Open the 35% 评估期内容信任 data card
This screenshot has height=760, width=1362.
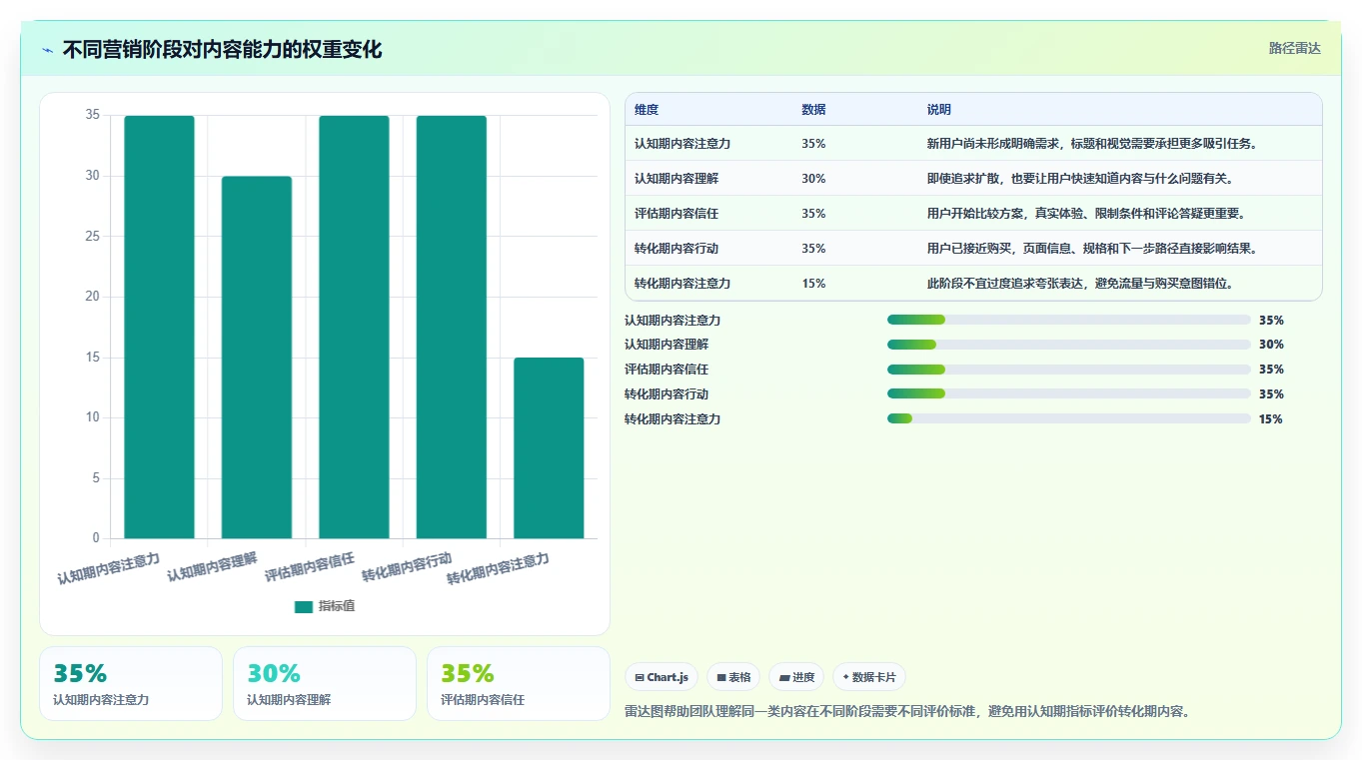pos(519,683)
